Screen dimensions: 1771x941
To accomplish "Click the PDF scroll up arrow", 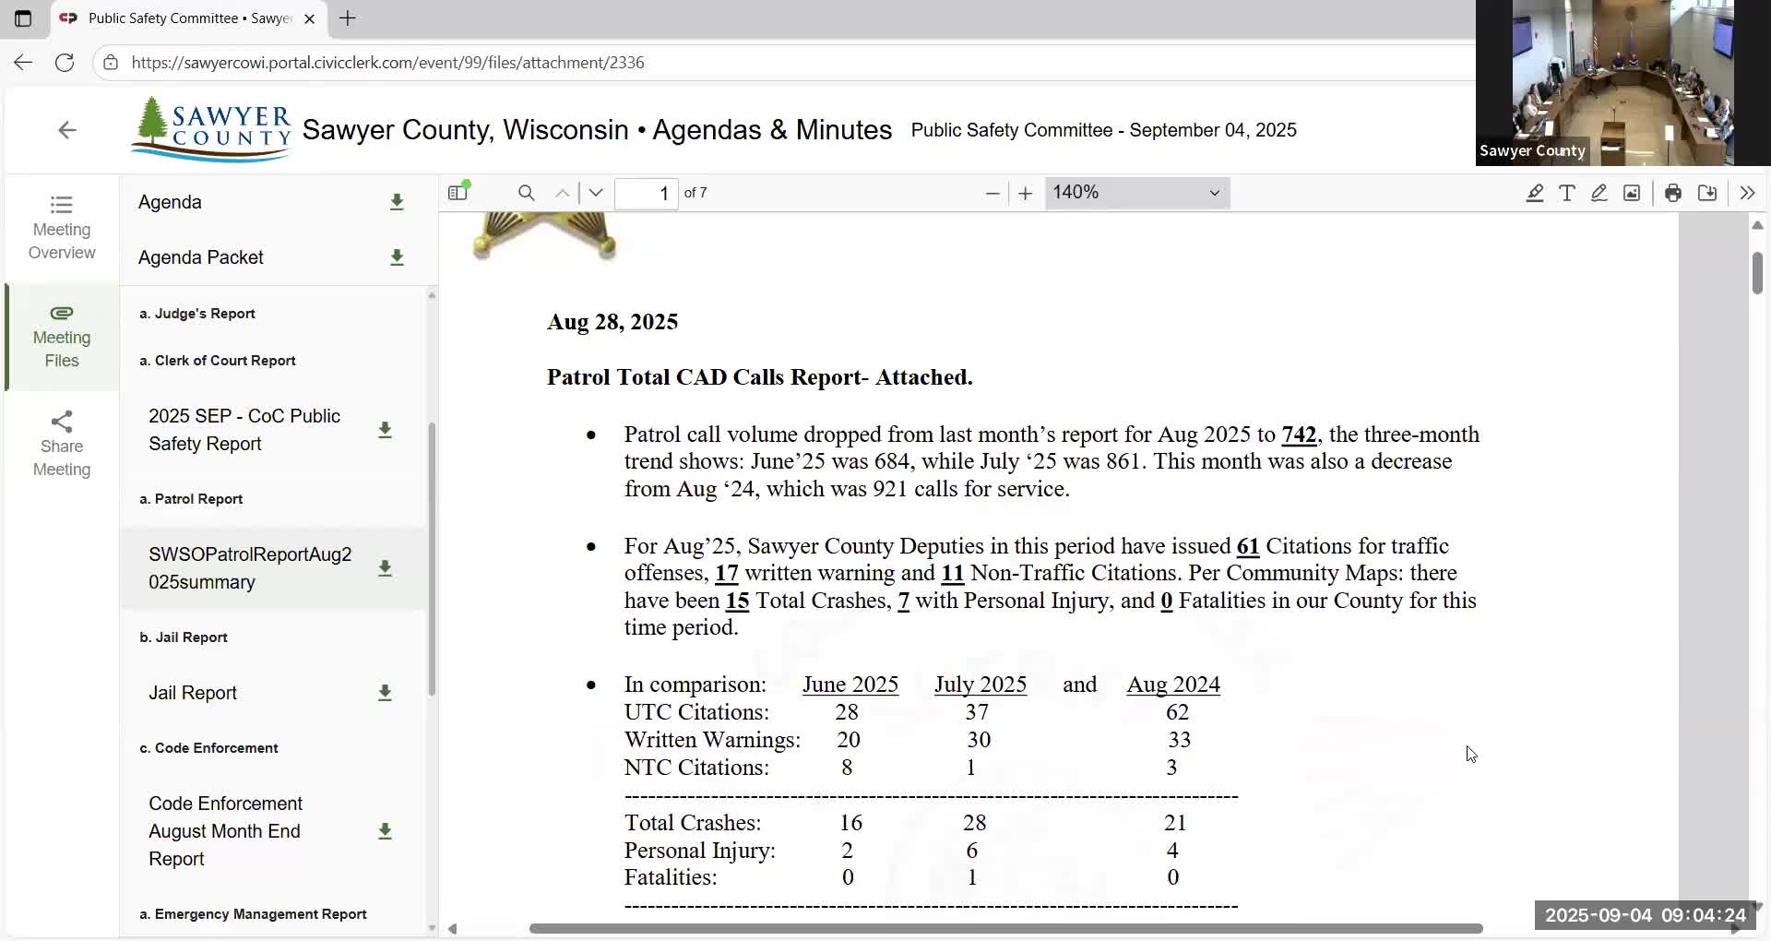I will tap(1757, 225).
